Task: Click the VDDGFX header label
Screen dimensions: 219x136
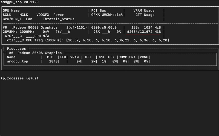Action: pos(43,15)
